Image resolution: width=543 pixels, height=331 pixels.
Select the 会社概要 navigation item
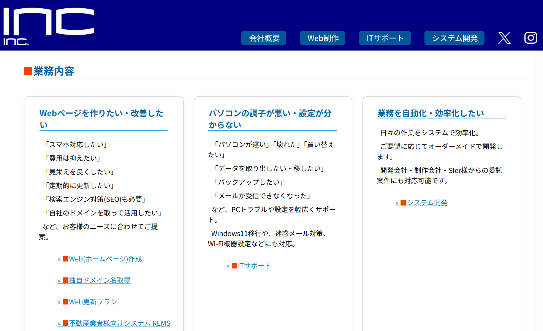[x=264, y=38]
